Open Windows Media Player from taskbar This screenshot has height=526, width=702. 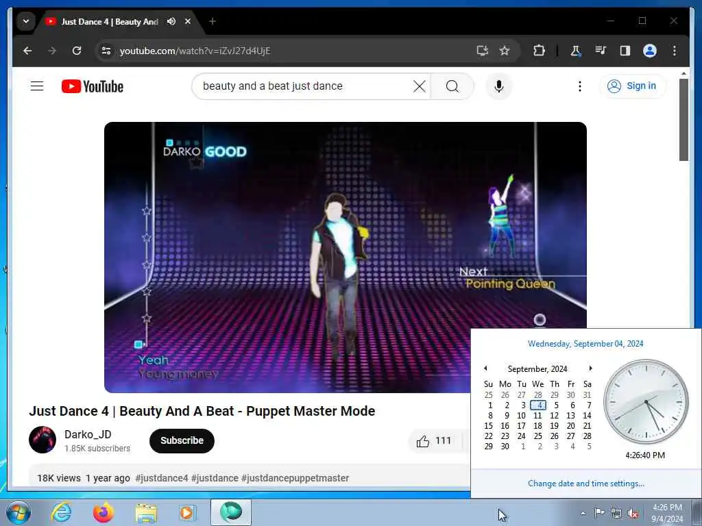click(x=188, y=512)
